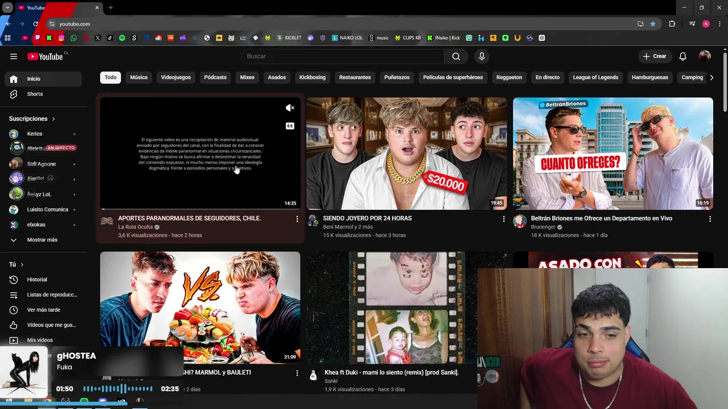Open Listas de reproducción in sidebar

pos(43,295)
